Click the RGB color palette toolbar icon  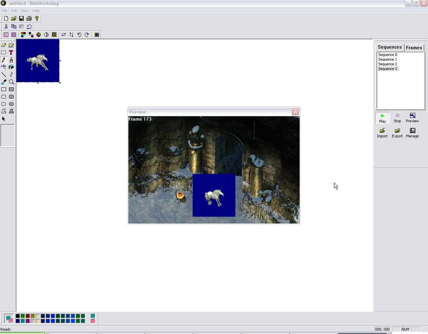coord(23,35)
